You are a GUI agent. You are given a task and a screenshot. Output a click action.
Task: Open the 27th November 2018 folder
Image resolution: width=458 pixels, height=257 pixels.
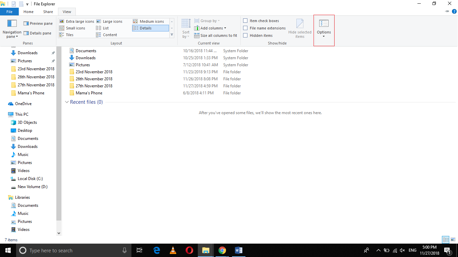[x=94, y=86]
